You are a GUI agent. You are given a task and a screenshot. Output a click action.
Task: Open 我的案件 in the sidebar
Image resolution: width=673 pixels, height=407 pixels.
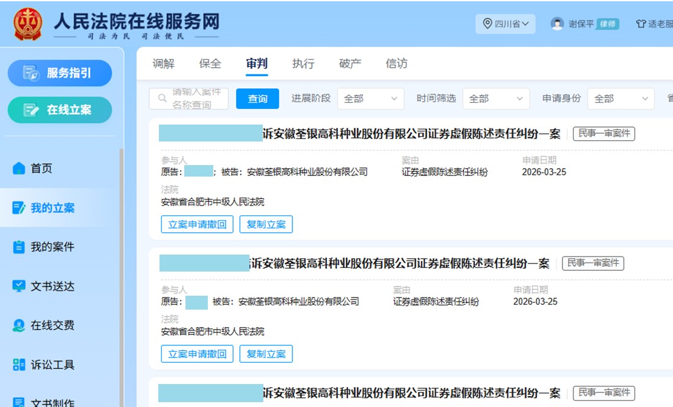tap(60, 247)
